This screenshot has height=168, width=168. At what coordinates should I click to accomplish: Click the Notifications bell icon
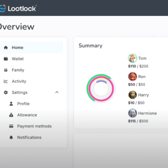tap(11, 137)
